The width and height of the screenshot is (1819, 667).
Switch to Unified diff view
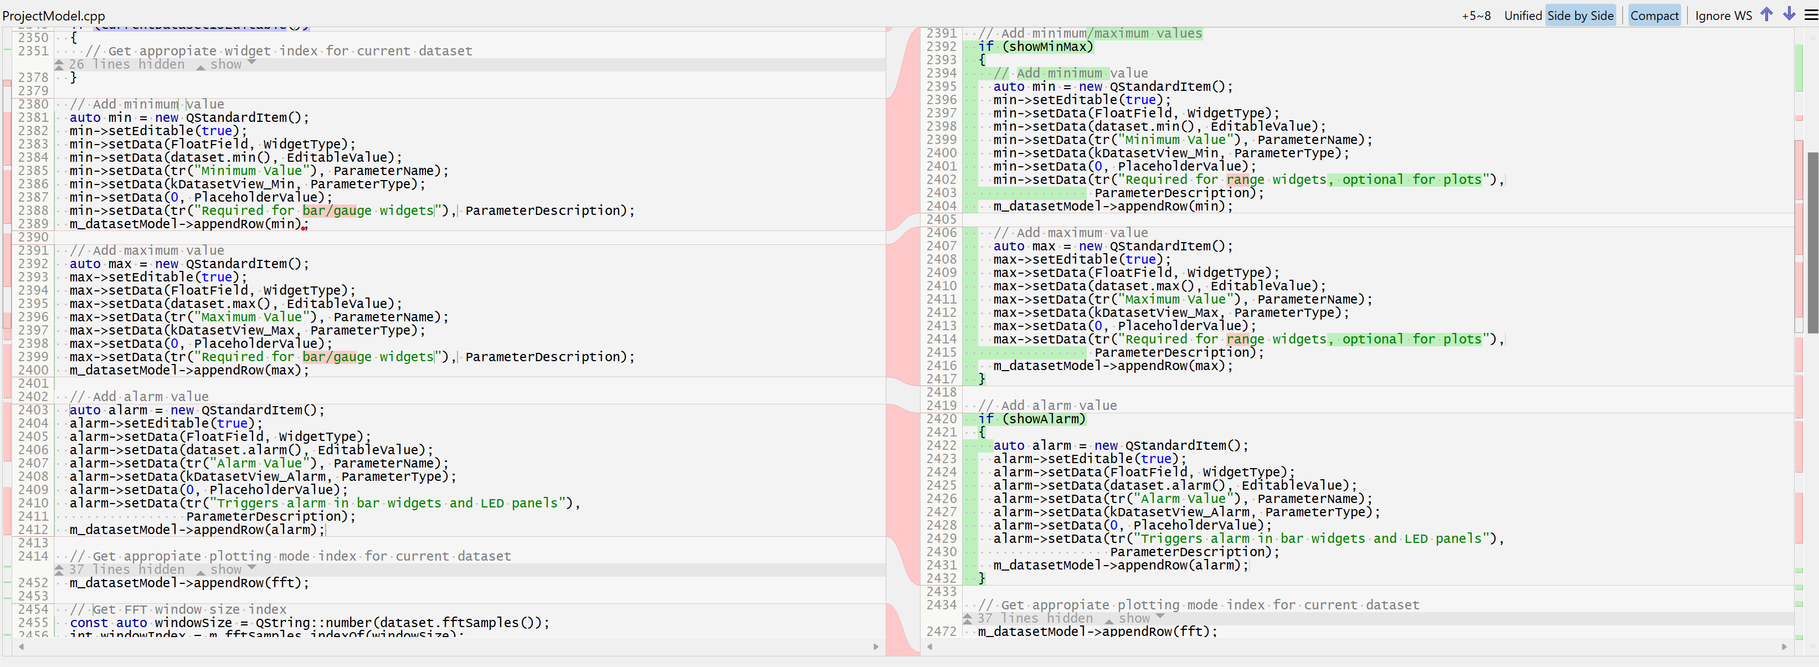pyautogui.click(x=1523, y=16)
